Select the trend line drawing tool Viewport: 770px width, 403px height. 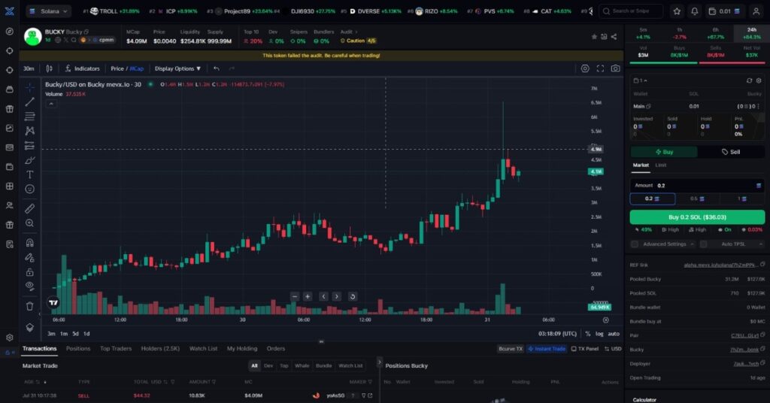pos(30,102)
